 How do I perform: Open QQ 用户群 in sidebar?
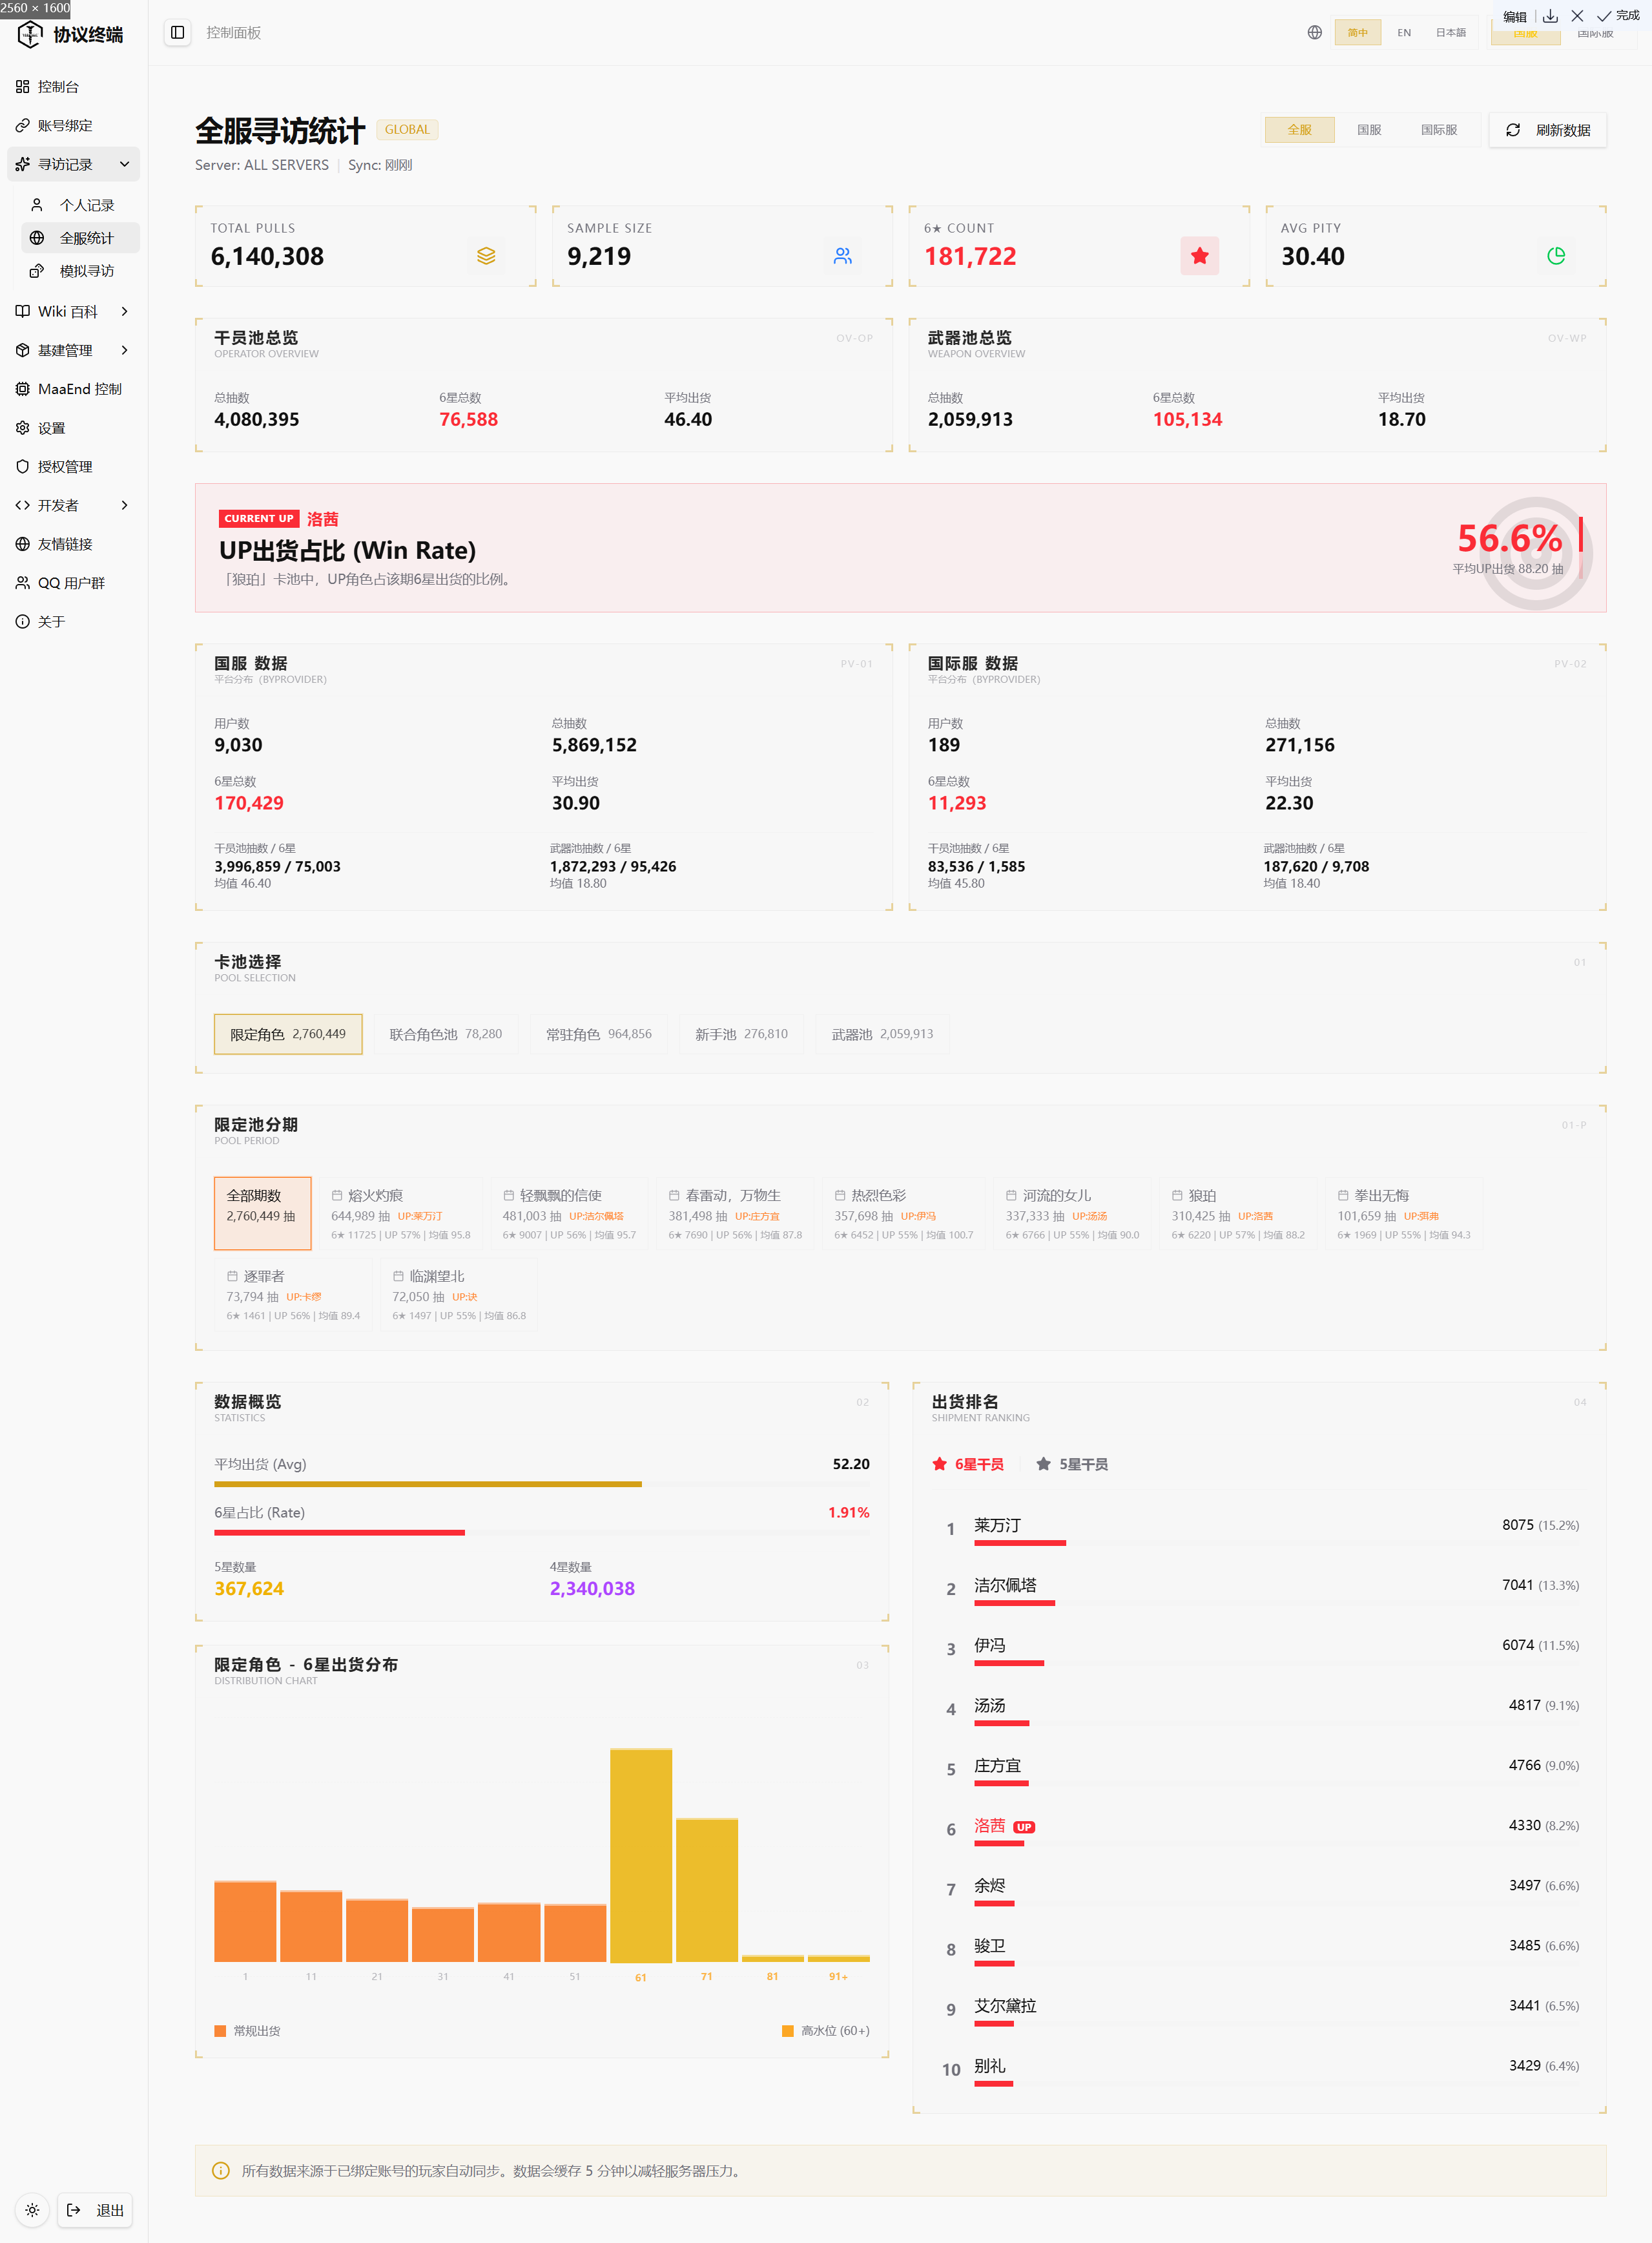click(73, 582)
